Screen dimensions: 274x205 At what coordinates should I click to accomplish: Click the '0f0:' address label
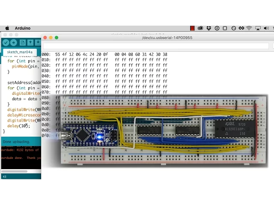(46, 135)
